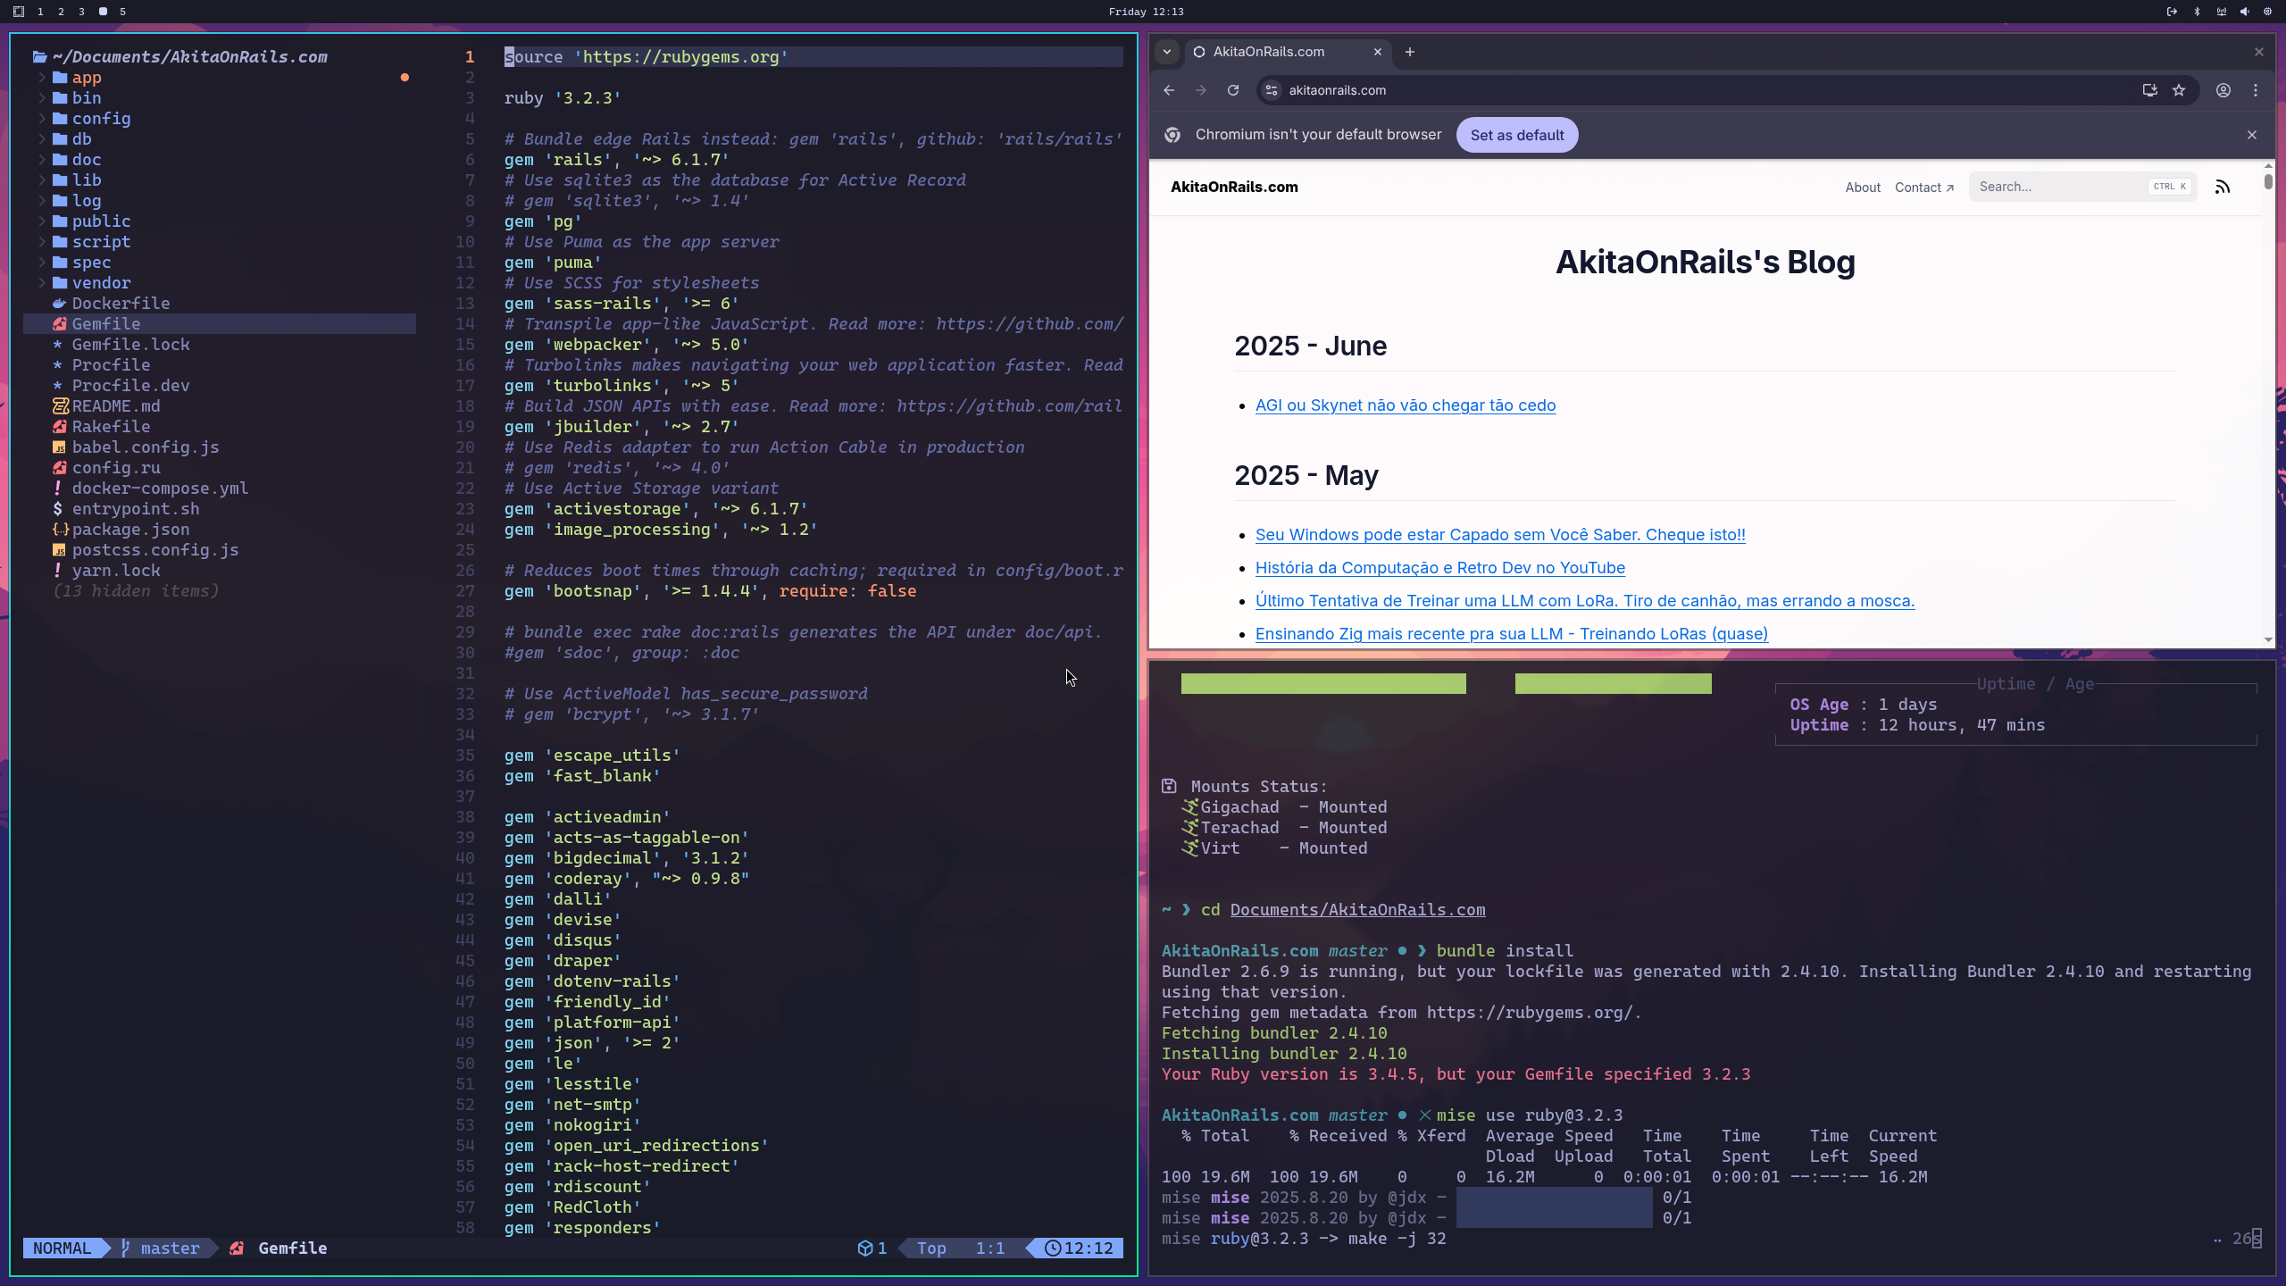Select yarn.lock in the file tree

[116, 571]
